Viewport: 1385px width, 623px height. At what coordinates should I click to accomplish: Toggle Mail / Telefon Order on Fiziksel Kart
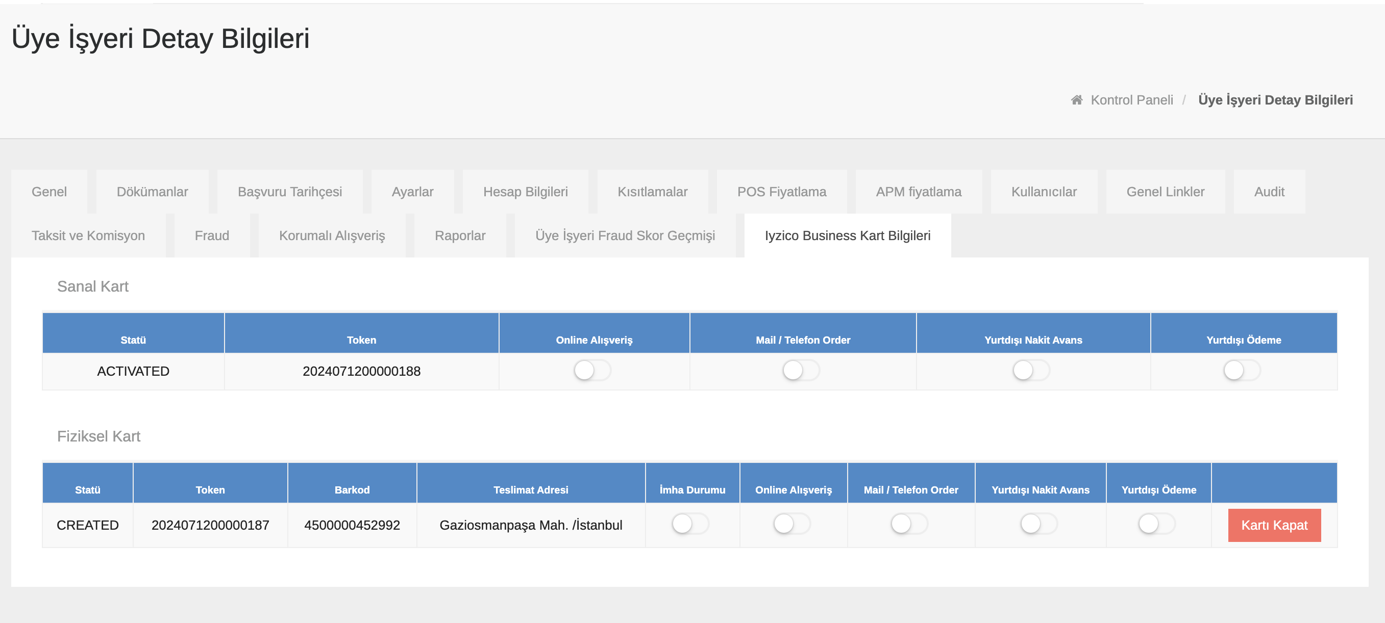point(909,524)
